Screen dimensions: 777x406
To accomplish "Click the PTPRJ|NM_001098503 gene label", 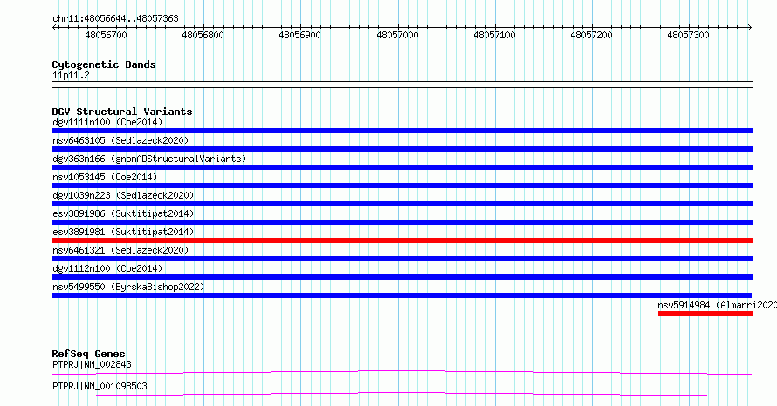I will 100,386.
